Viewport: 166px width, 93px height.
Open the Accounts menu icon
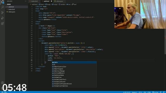click(x=2, y=83)
